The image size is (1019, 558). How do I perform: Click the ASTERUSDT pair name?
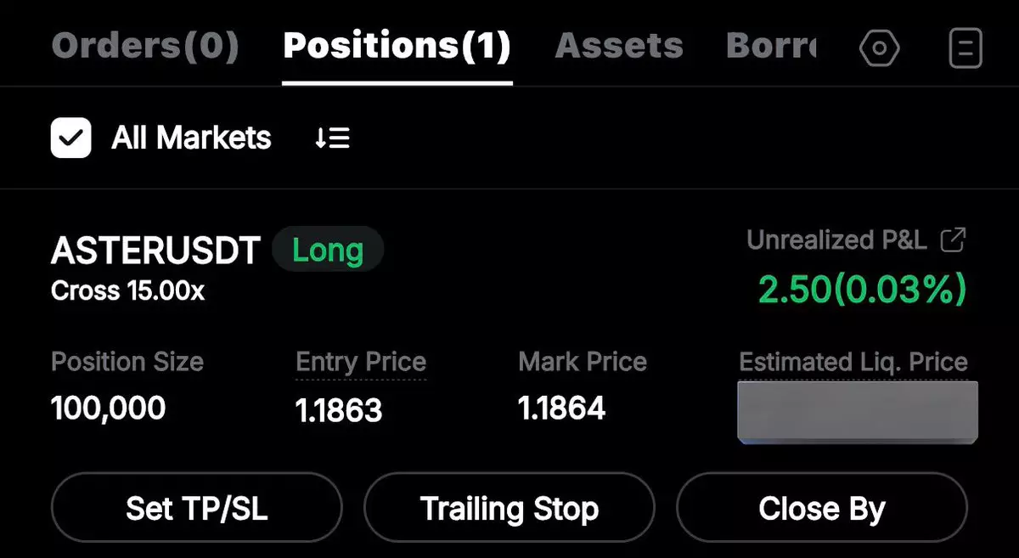tap(155, 251)
